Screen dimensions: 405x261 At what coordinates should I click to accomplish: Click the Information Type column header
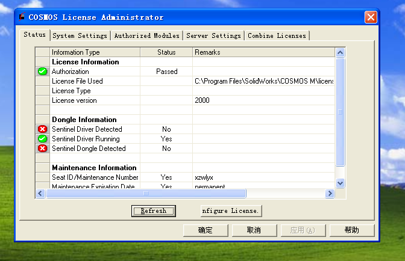(x=95, y=52)
